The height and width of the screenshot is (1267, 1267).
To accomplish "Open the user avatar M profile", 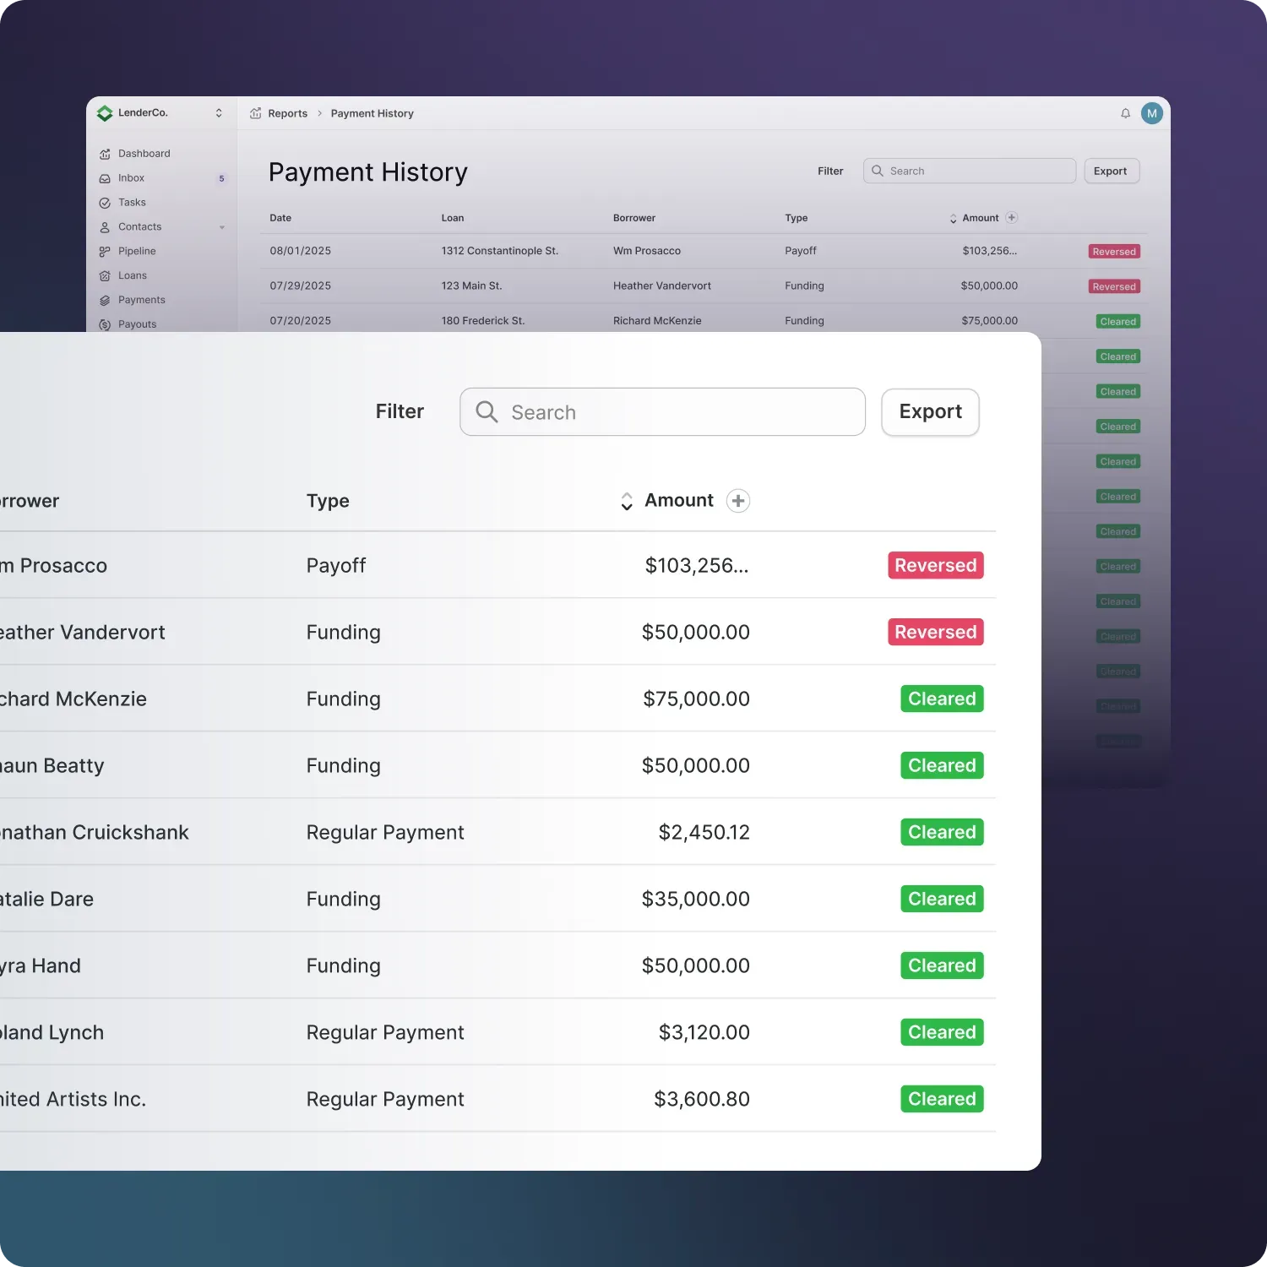I will [x=1151, y=113].
